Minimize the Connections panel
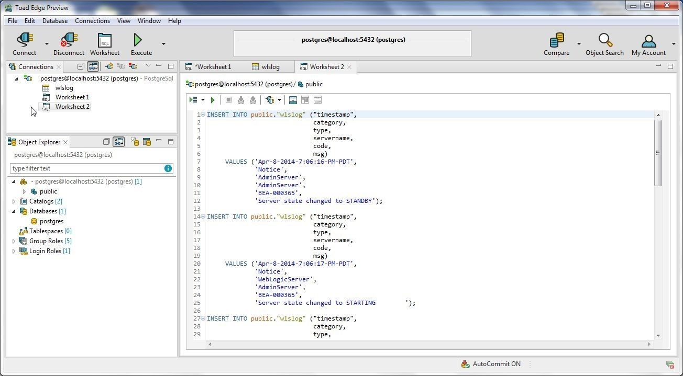The height and width of the screenshot is (376, 683). coord(159,65)
